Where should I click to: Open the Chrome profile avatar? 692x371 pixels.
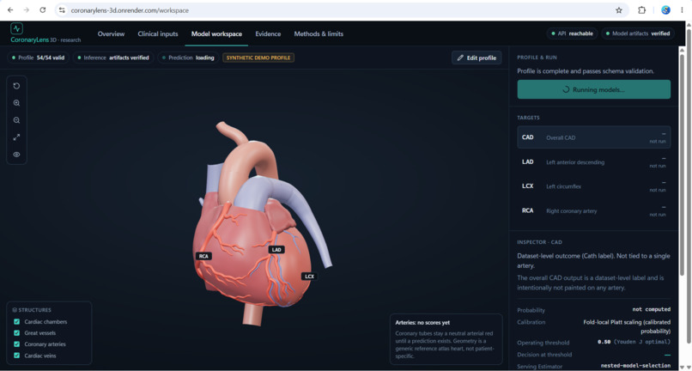tap(665, 10)
